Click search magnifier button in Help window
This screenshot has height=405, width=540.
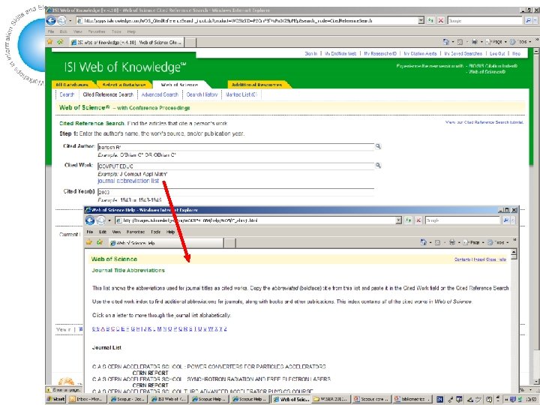coord(506,220)
